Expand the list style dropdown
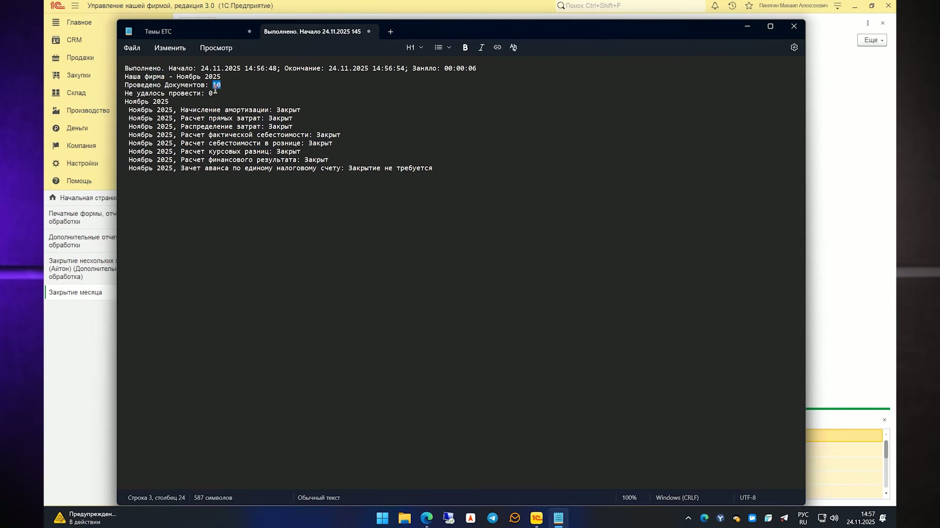This screenshot has height=528, width=940. [x=443, y=47]
